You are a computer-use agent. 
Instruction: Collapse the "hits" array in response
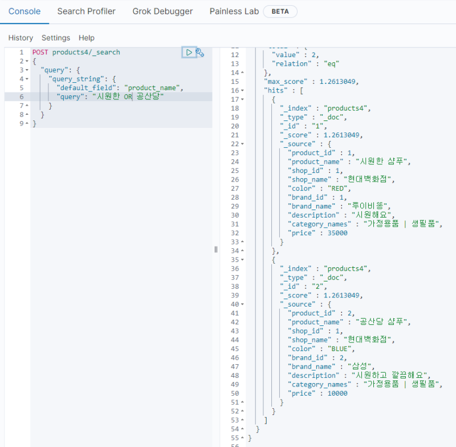243,90
